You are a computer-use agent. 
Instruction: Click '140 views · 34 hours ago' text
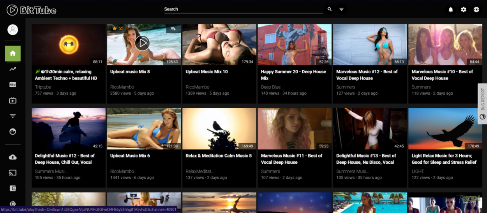tap(284, 94)
